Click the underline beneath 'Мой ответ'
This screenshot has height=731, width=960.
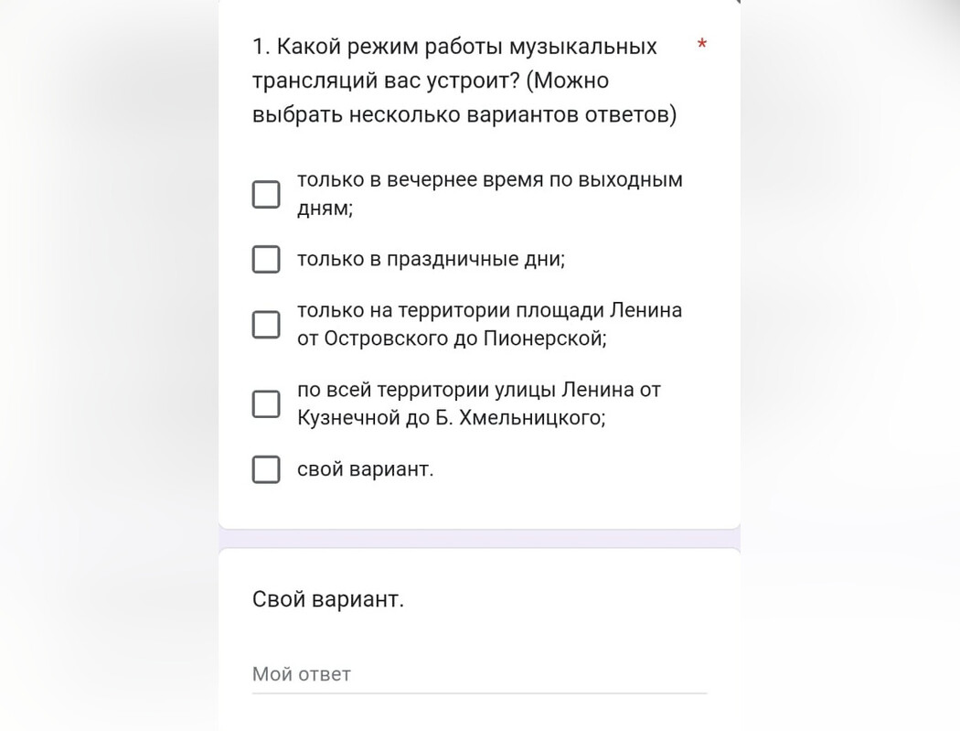point(479,693)
